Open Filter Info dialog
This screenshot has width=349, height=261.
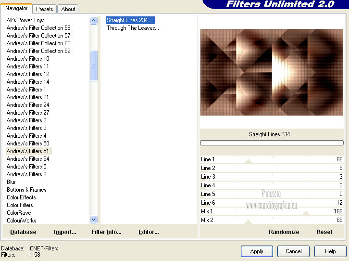107,232
